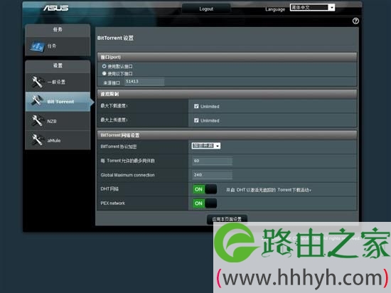Open the BitTorrent protocol encryption dropdown
Viewport: 391px width, 293px height.
[x=206, y=146]
